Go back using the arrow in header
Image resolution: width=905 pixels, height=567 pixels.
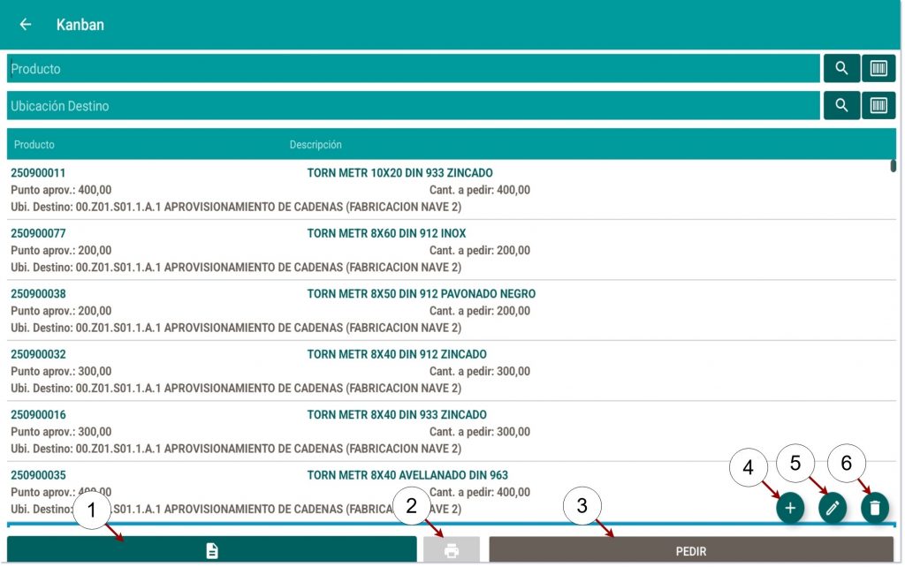(x=26, y=25)
